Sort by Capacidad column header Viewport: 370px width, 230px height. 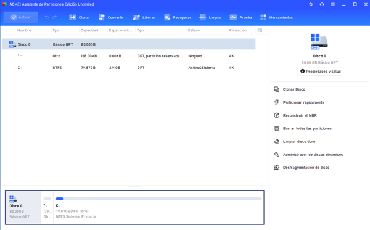(x=89, y=30)
